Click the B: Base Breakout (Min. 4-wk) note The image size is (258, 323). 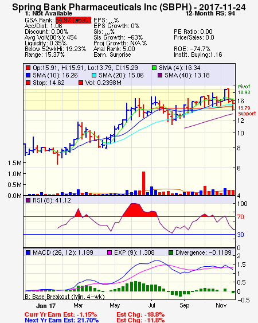coord(65,297)
